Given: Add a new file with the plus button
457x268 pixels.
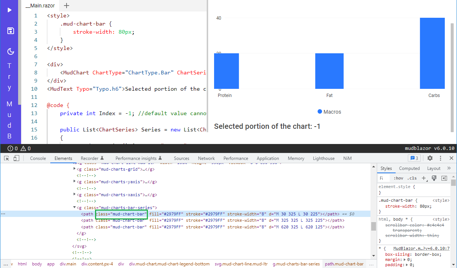Looking at the screenshot, I should (66, 6).
